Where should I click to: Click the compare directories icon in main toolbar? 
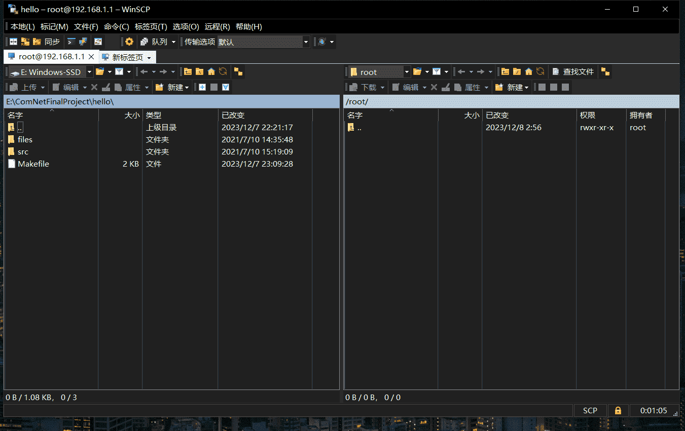coord(14,42)
